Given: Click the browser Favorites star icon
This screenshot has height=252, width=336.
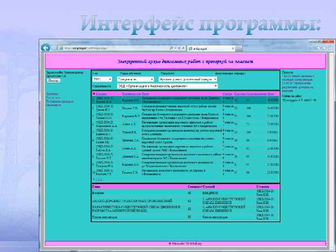Looking at the screenshot, I should click(x=324, y=48).
